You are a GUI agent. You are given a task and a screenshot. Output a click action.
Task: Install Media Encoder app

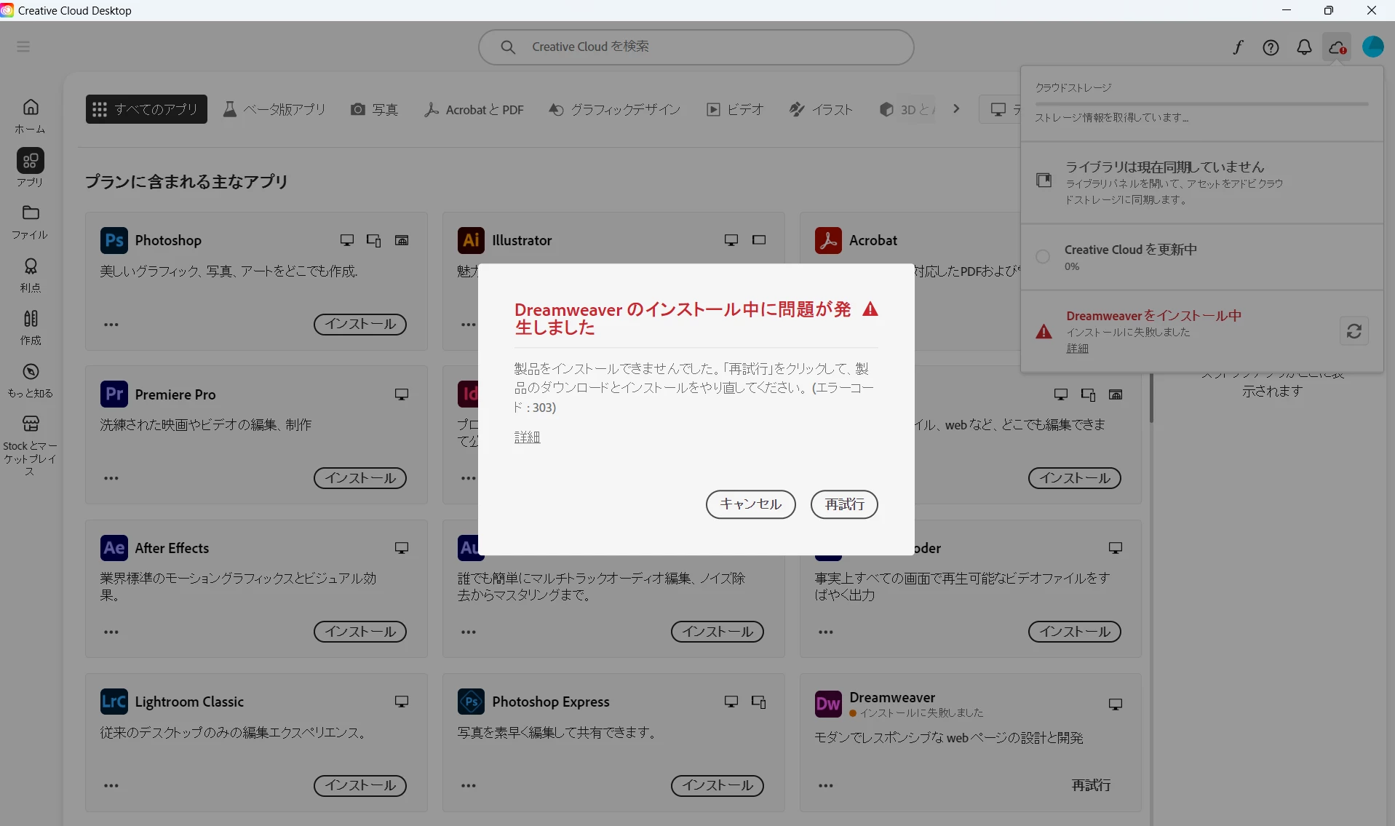1075,632
